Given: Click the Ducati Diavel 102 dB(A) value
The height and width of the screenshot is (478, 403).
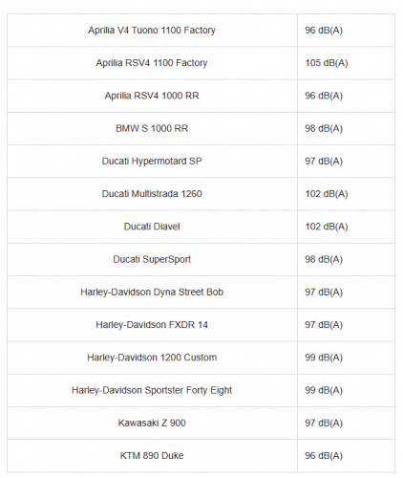Looking at the screenshot, I should (327, 227).
